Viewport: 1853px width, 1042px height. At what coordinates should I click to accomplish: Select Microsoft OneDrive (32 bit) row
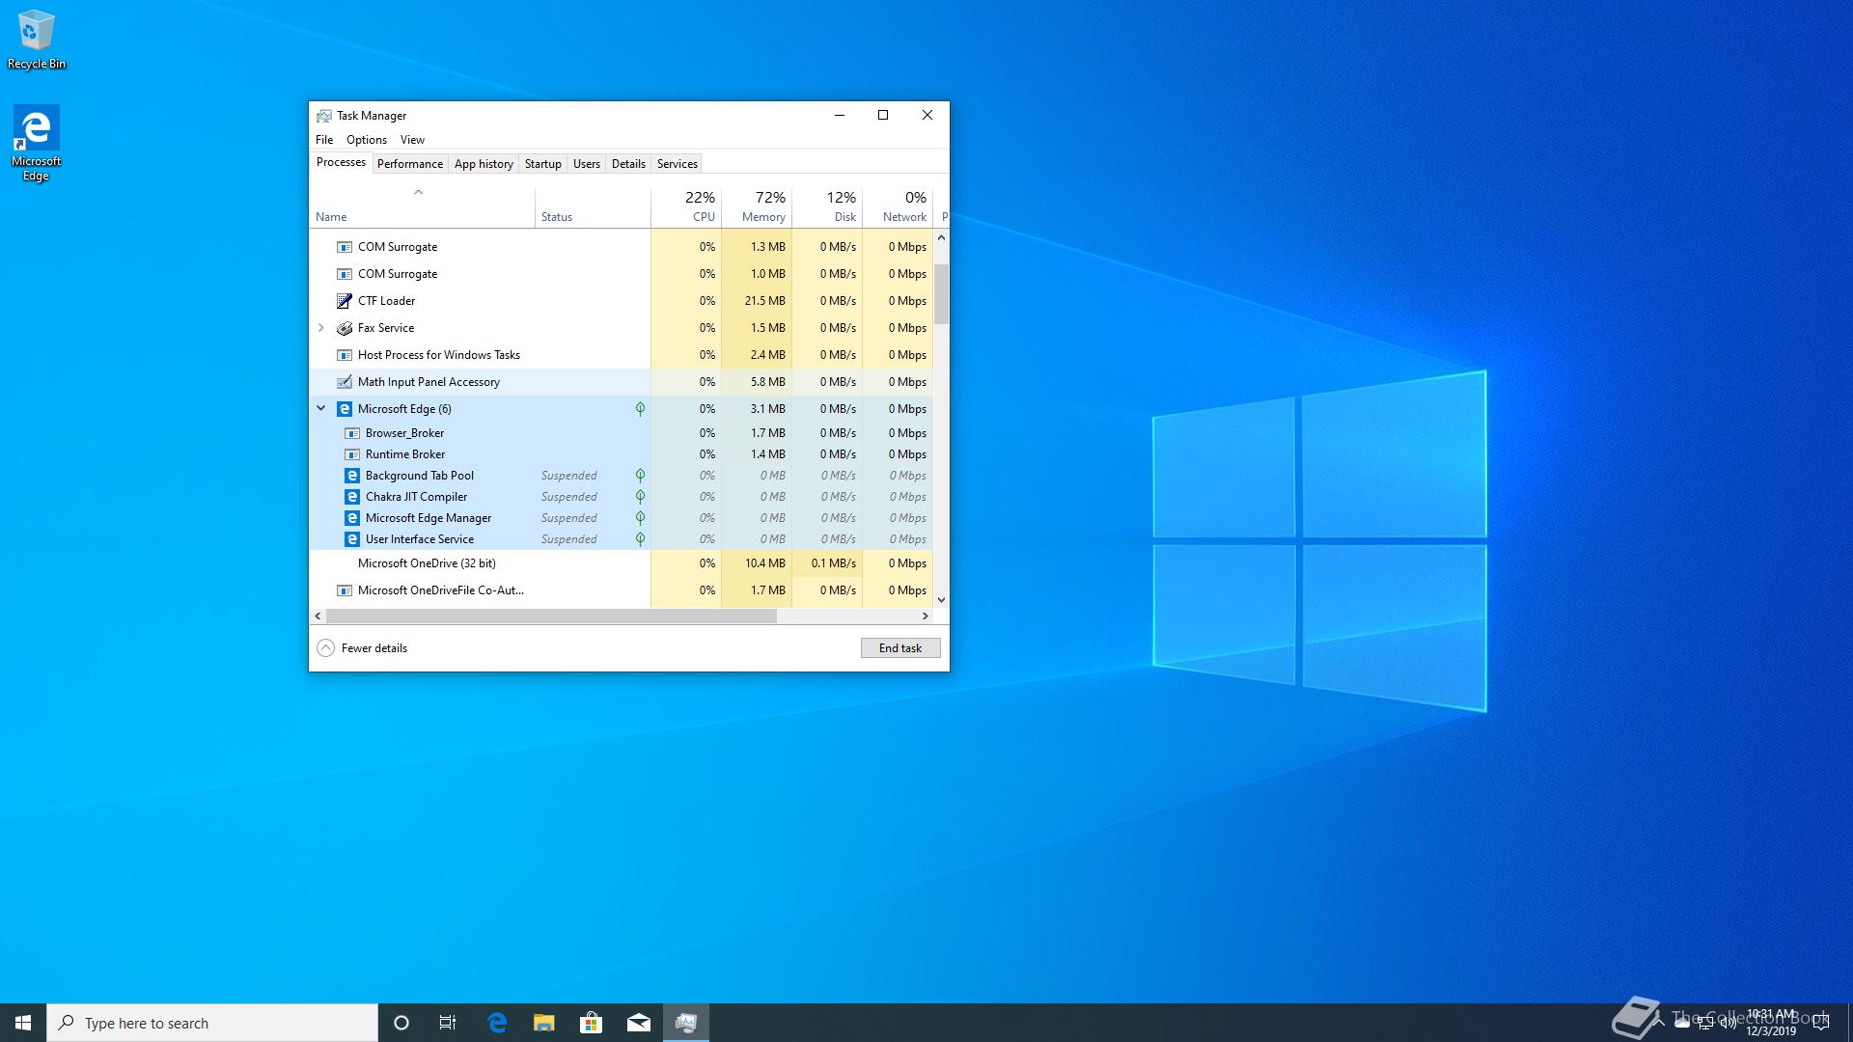pos(622,563)
